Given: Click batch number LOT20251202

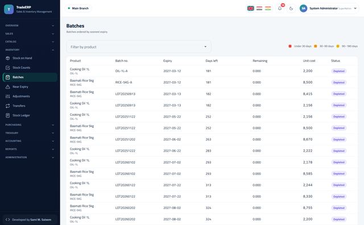Looking at the screenshot, I should coord(125,139).
